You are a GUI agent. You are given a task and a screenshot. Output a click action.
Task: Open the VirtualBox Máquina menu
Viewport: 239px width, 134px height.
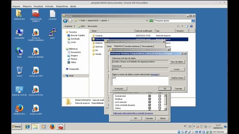click(x=27, y=6)
